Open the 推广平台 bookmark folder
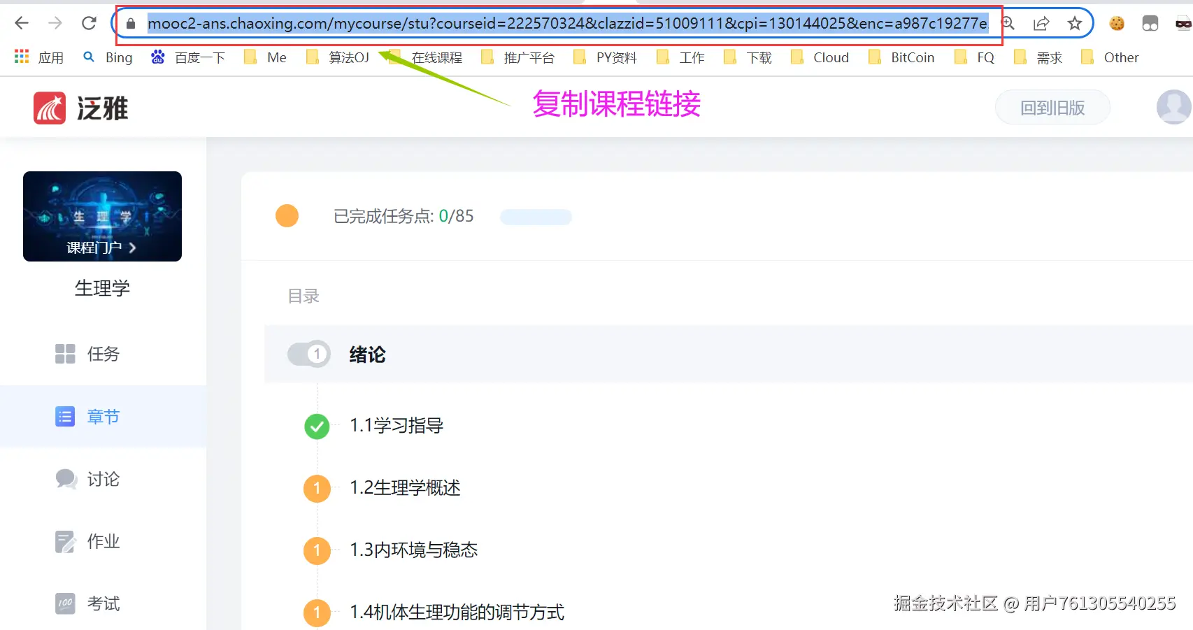Viewport: 1193px width, 630px height. point(518,57)
